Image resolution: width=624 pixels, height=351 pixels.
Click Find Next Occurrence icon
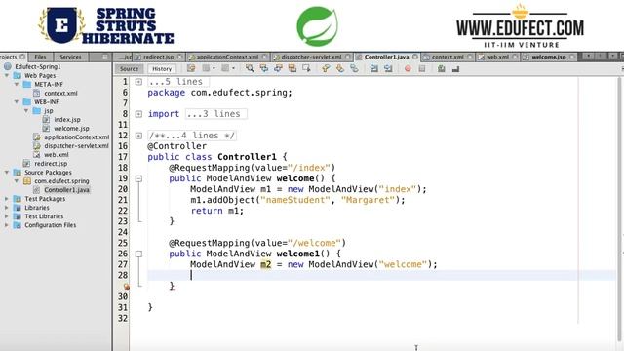point(278,68)
